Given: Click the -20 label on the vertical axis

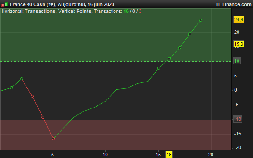Looking at the screenshot, I should (237, 147).
